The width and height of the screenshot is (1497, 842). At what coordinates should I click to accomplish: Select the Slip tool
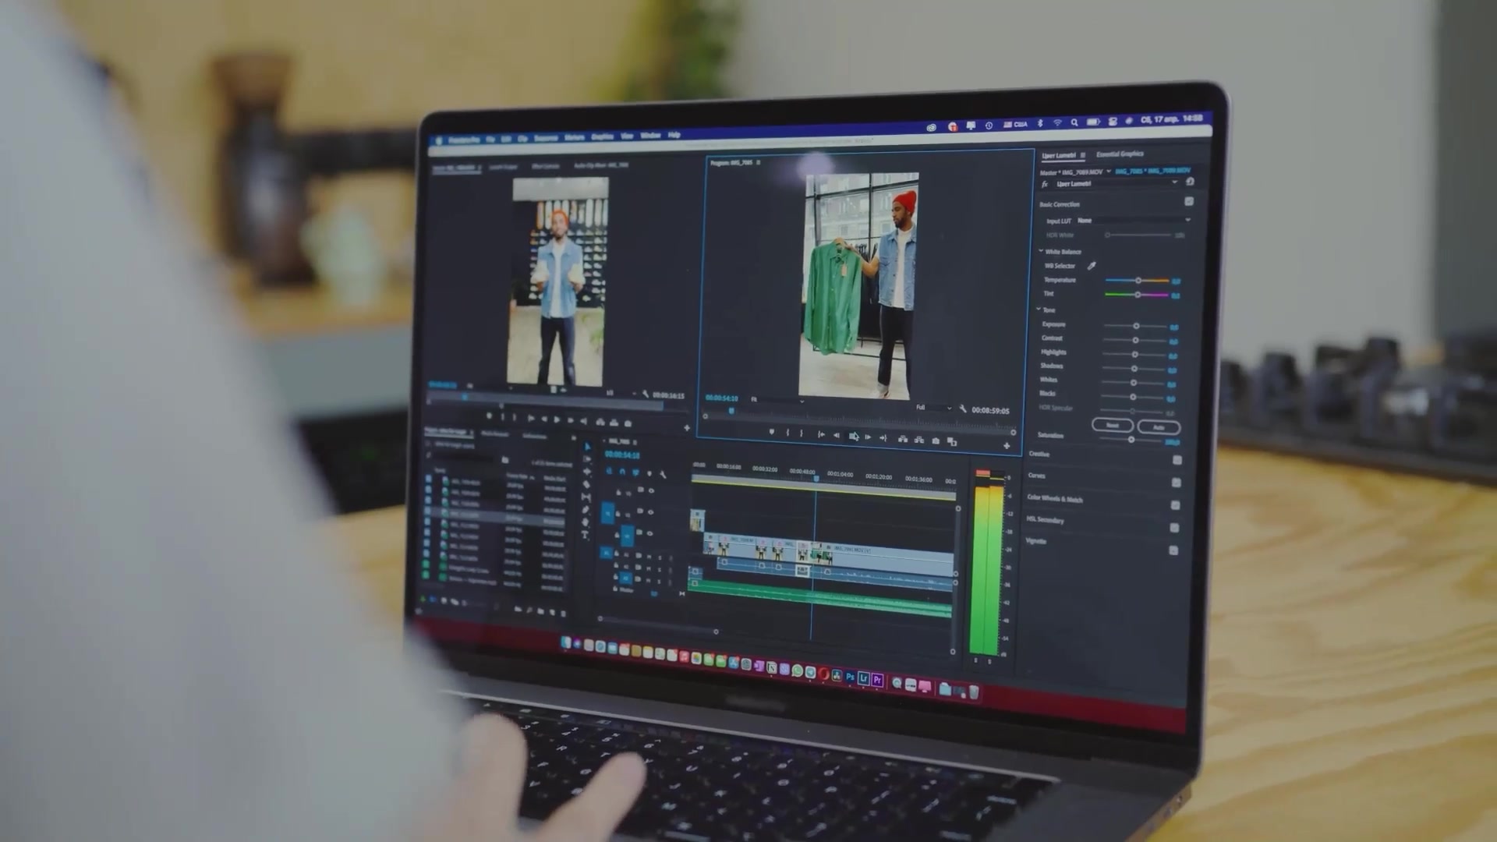(x=586, y=497)
